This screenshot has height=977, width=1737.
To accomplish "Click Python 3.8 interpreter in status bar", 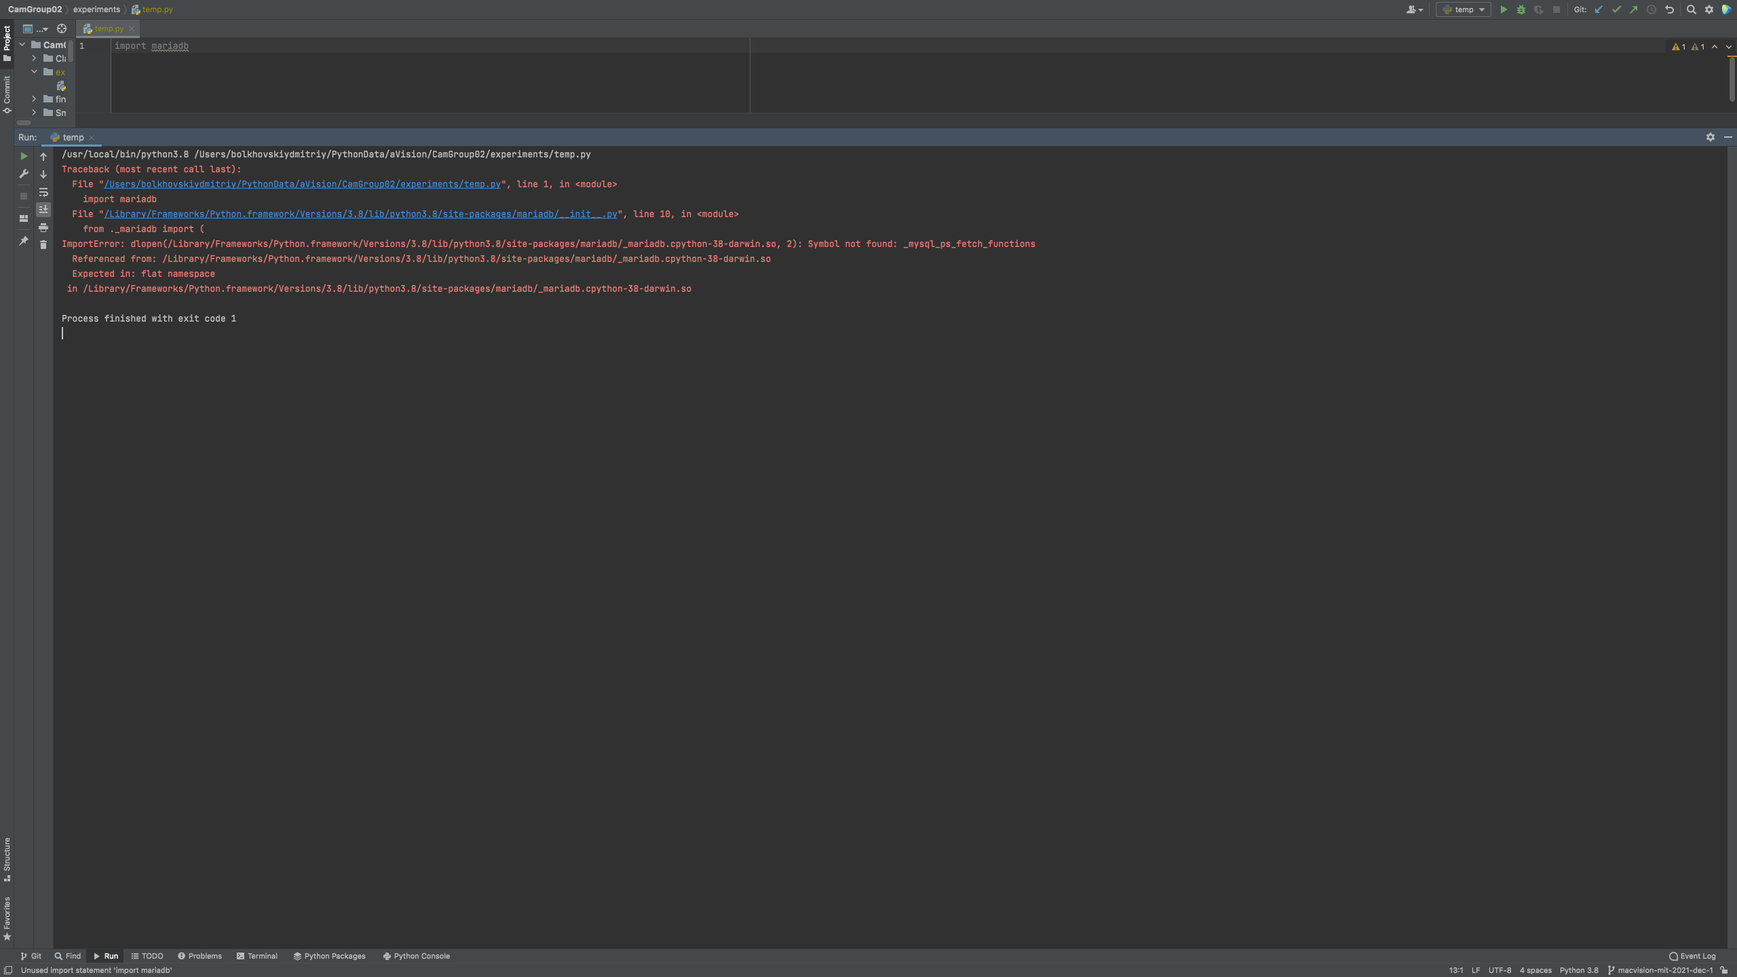I will pyautogui.click(x=1578, y=970).
